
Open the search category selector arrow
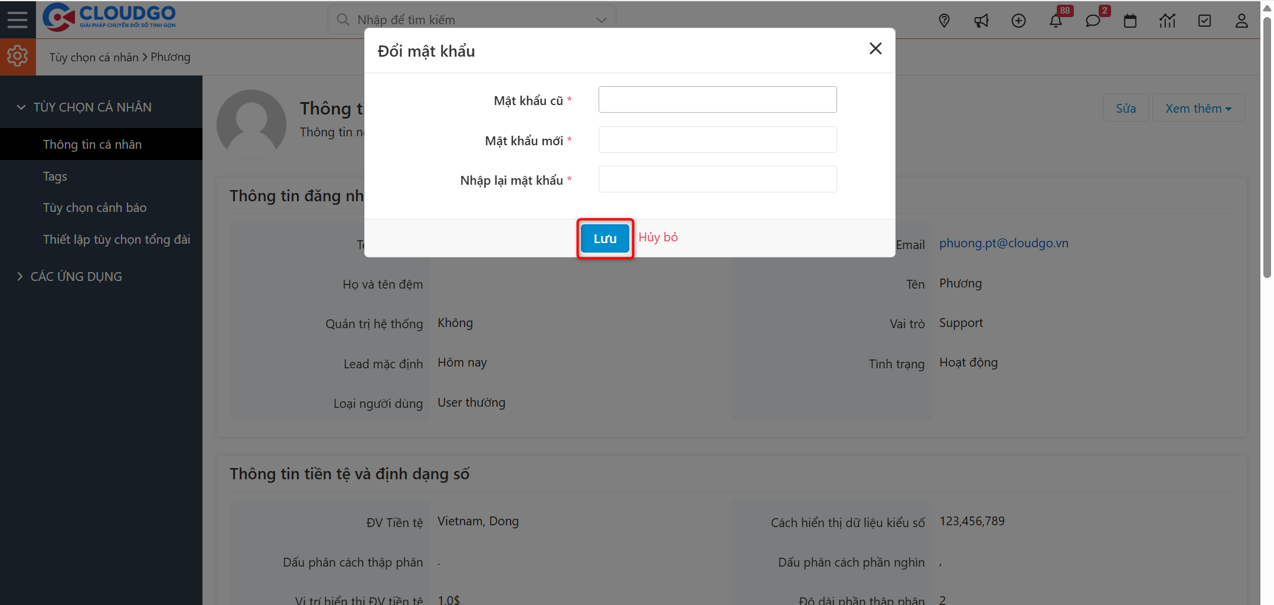coord(601,19)
